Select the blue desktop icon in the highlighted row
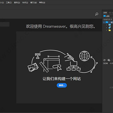Screen dimensions: 113x113 click(x=107, y=22)
